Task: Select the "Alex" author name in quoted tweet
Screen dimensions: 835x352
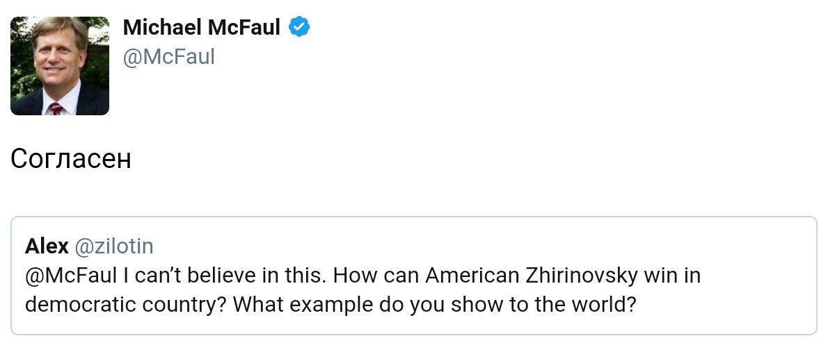Action: (47, 246)
